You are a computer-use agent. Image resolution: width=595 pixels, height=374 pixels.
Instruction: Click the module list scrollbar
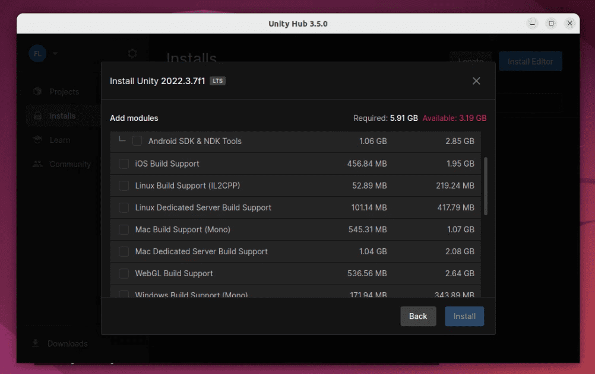485,186
